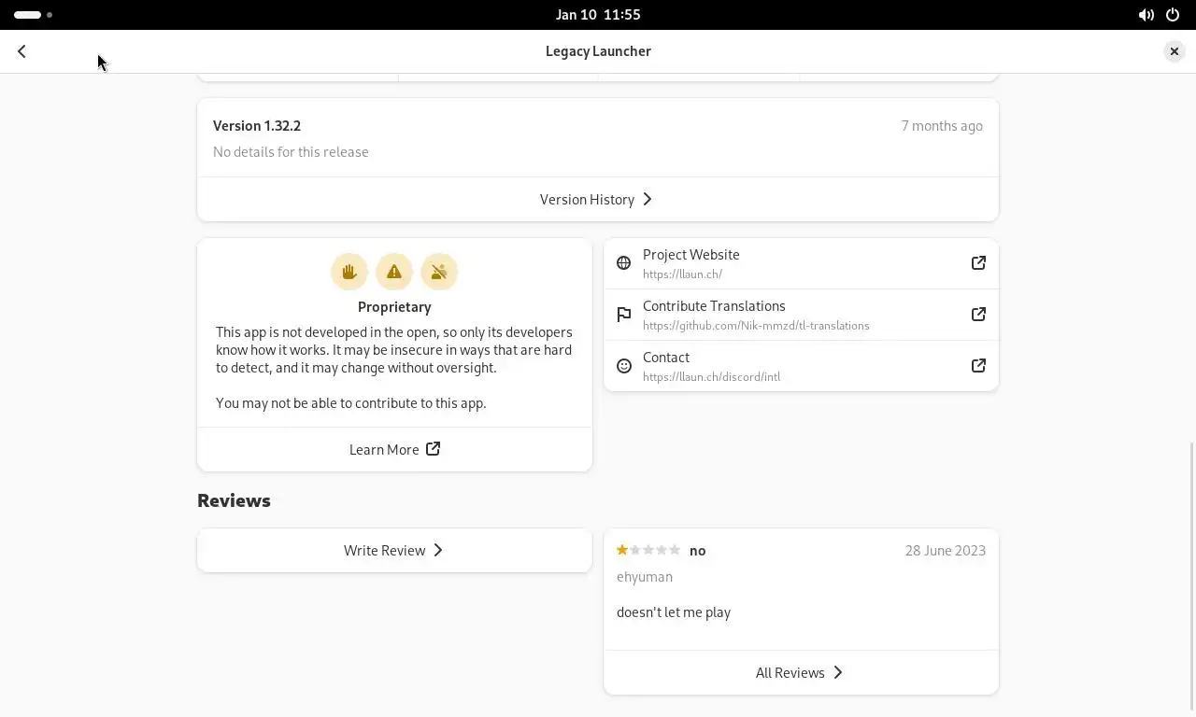This screenshot has height=717, width=1196.
Task: Expand All Reviews using its chevron
Action: [838, 672]
